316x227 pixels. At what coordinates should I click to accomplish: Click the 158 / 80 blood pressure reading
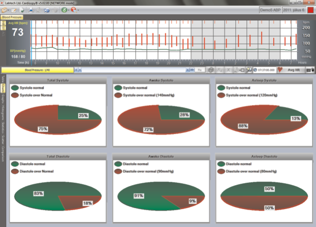(x=18, y=56)
